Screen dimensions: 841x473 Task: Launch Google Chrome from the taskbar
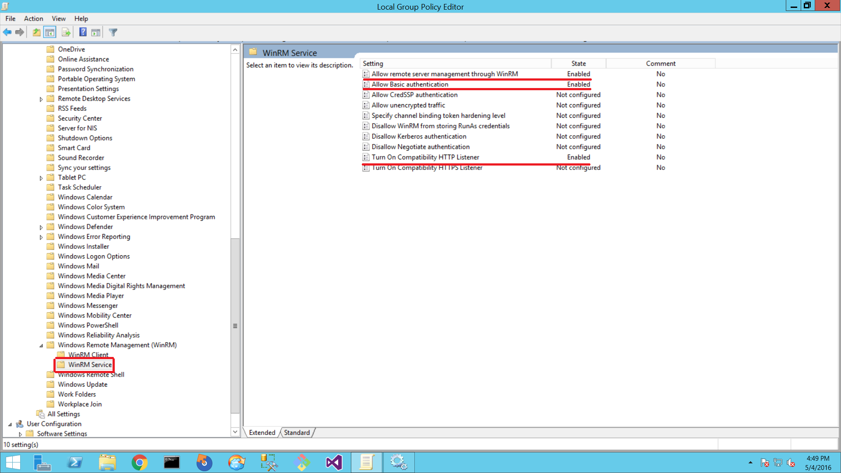tap(139, 462)
